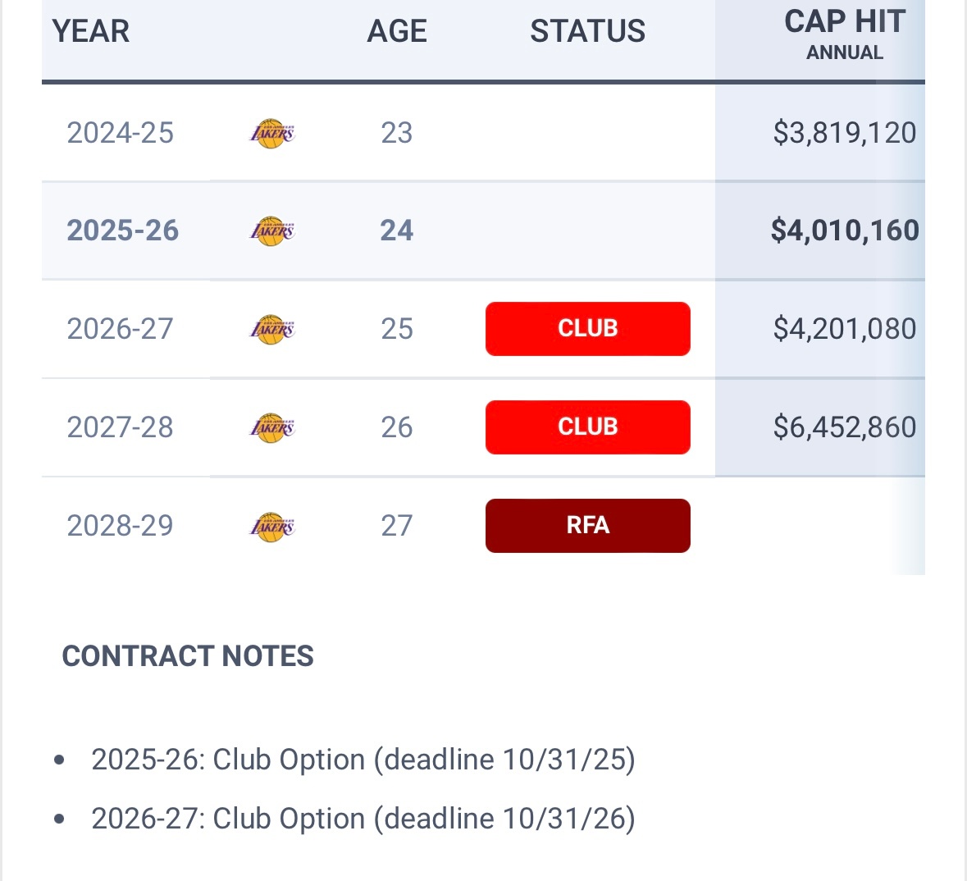
Task: Click the AGE column header
Action: (397, 31)
